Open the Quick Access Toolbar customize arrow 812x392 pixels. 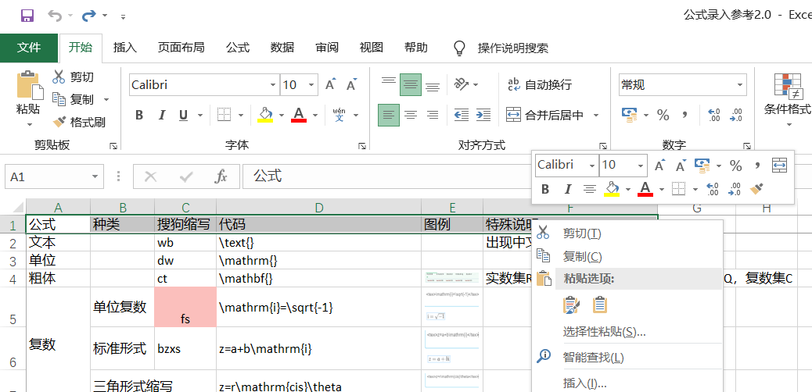[124, 16]
